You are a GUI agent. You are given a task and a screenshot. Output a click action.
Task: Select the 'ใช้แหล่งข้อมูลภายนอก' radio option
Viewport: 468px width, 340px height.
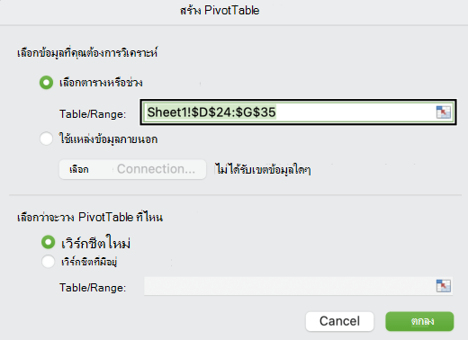point(46,139)
